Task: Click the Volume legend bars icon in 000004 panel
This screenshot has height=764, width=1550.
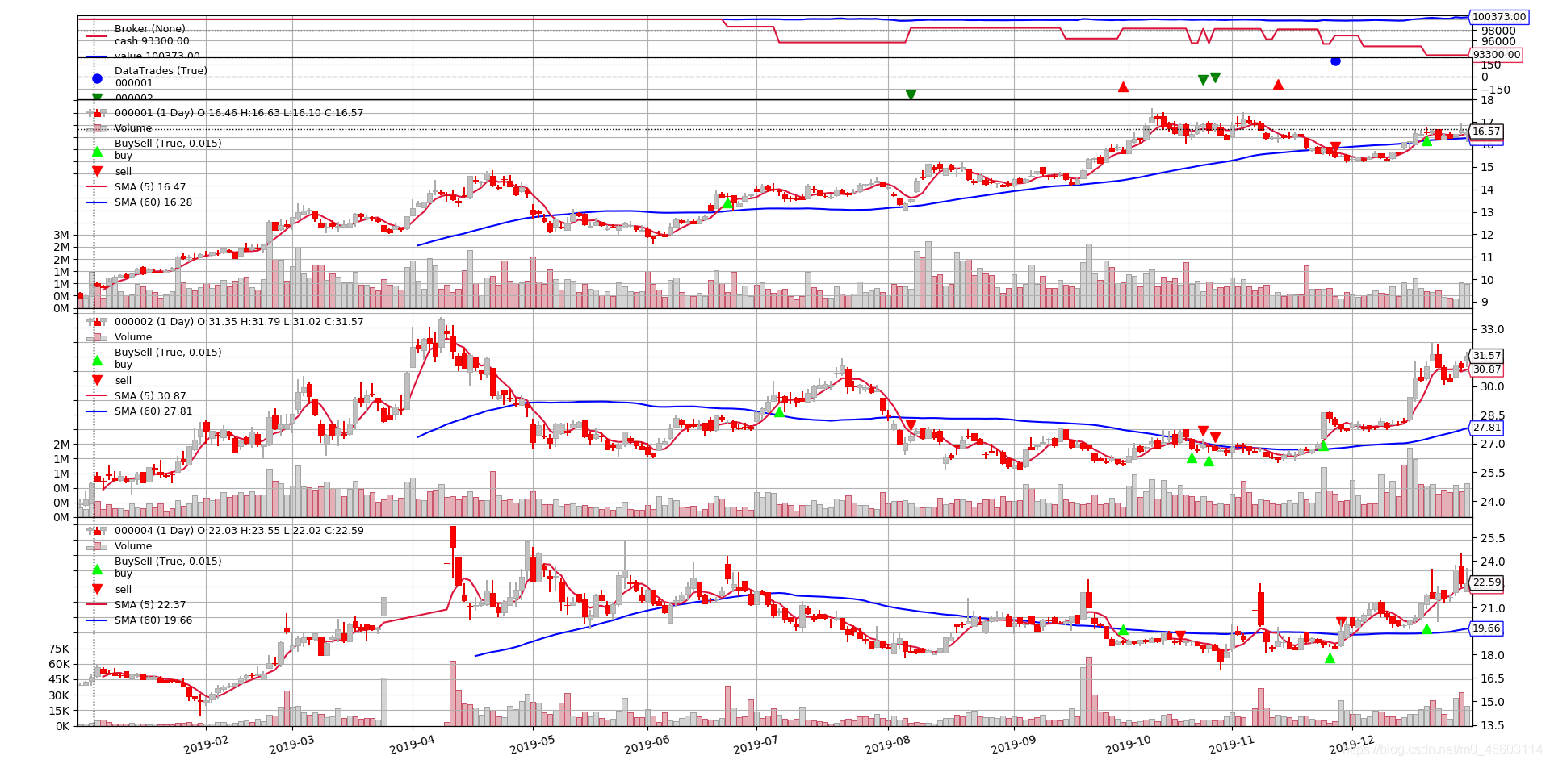Action: point(97,546)
